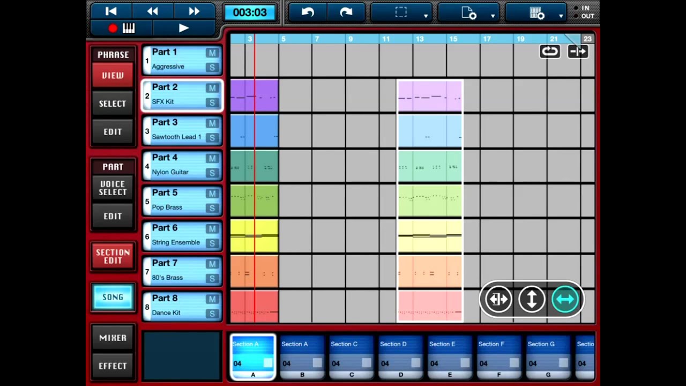Return to the start of the song
Viewport: 686px width, 386px height.
point(111,11)
